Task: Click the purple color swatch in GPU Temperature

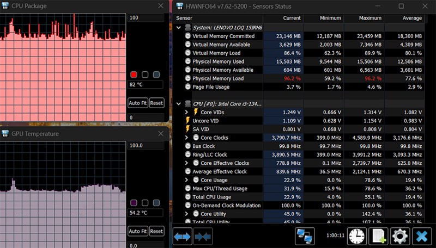Action: (x=134, y=202)
